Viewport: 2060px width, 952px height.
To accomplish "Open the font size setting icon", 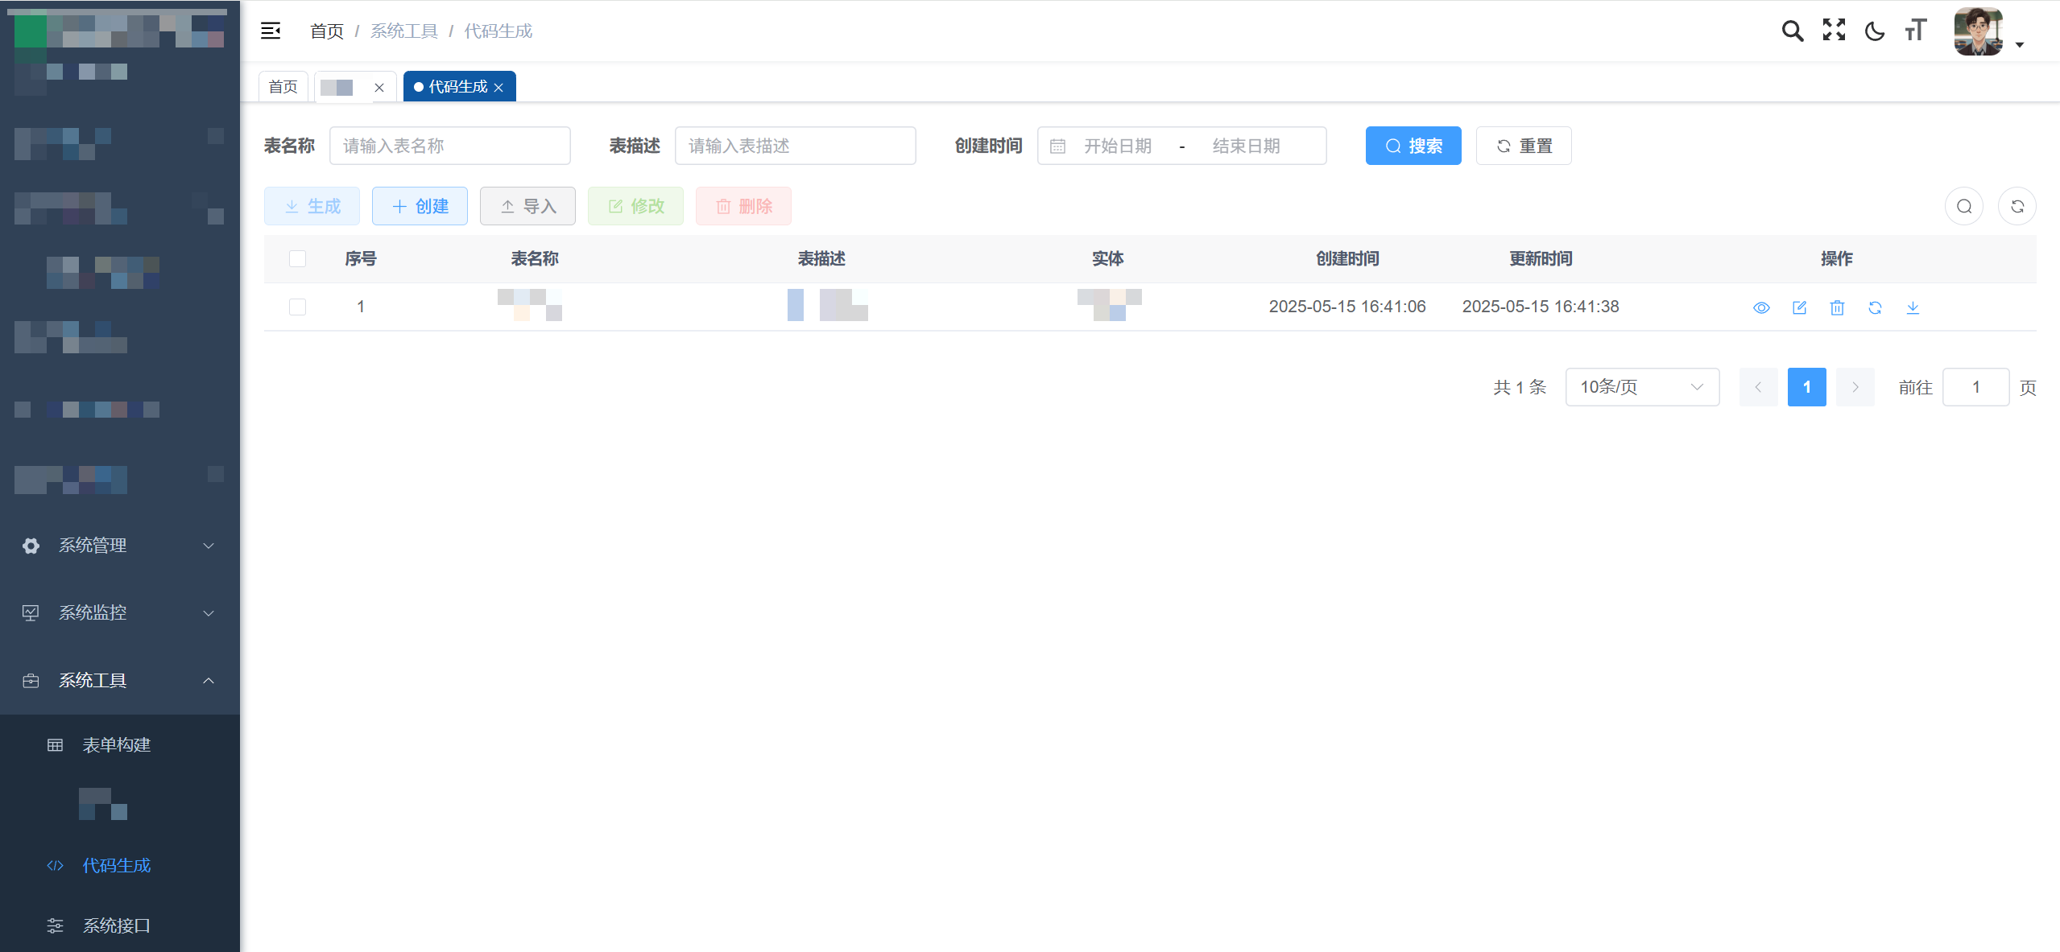I will (1916, 31).
